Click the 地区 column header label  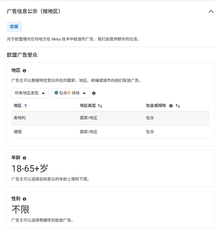18,106
